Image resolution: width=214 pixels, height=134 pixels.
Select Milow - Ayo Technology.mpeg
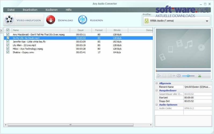tap(78, 49)
